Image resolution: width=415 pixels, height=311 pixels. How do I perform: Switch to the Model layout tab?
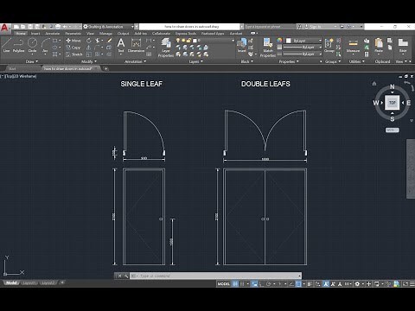(11, 282)
